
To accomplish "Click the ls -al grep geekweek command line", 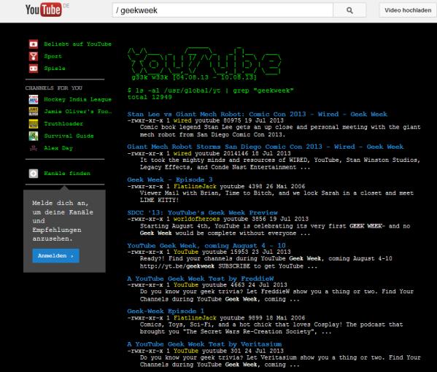I will click(210, 90).
